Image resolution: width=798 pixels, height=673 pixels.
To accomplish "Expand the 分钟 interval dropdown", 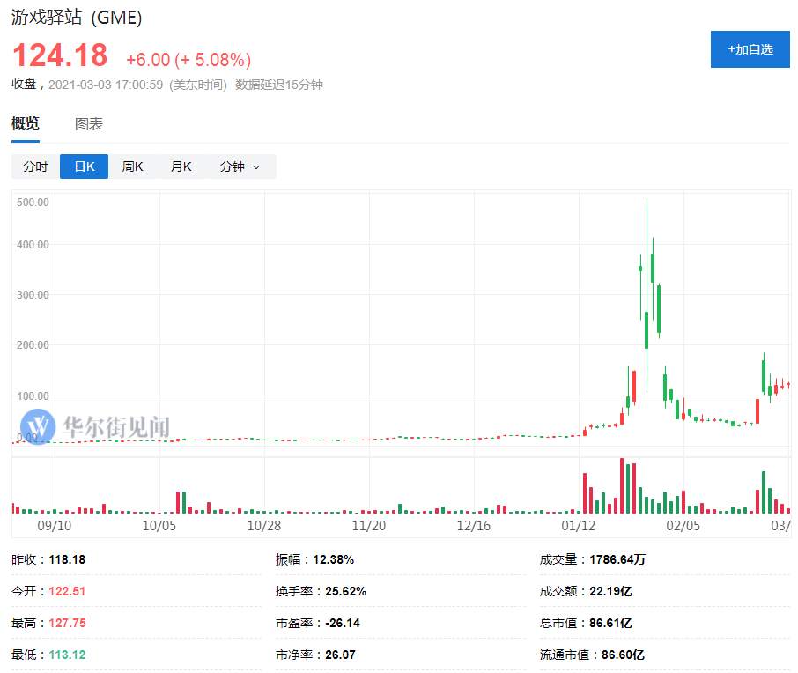I will point(240,166).
